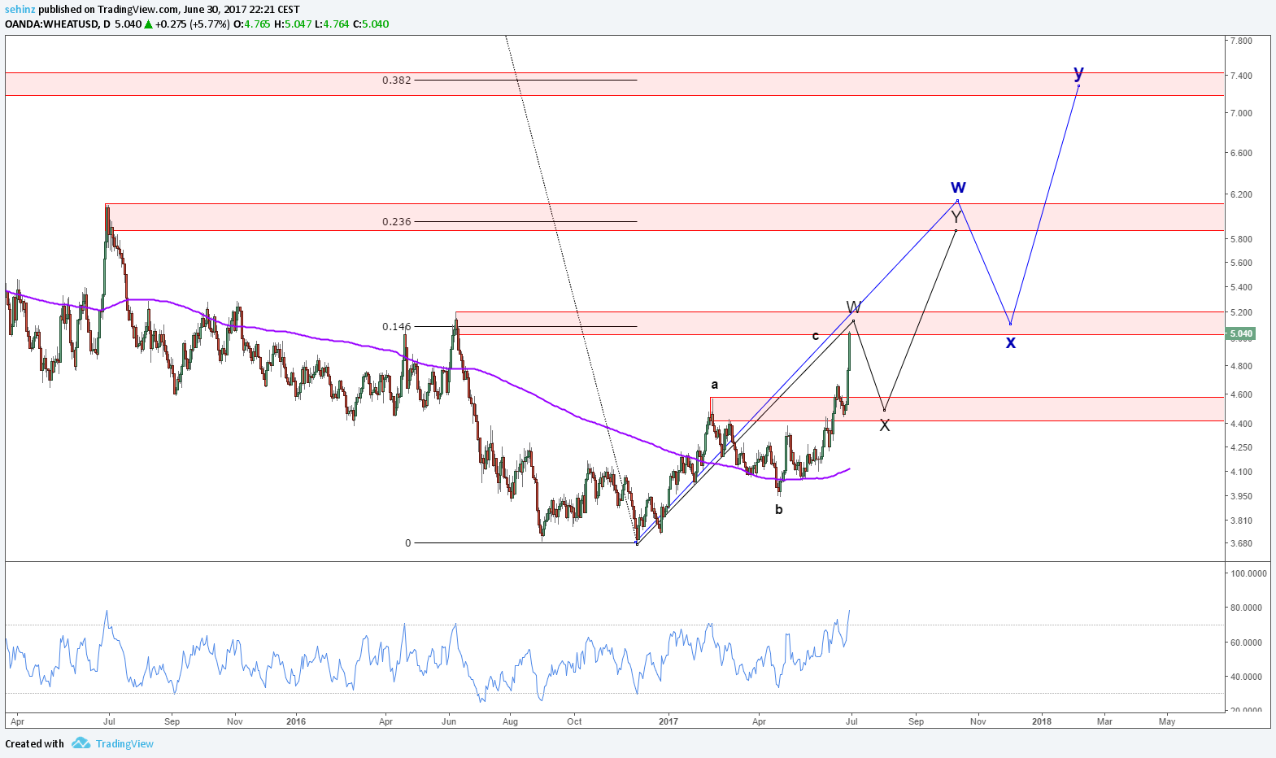Click the blue 'w' wave label
Image resolution: width=1276 pixels, height=758 pixels.
click(x=958, y=186)
